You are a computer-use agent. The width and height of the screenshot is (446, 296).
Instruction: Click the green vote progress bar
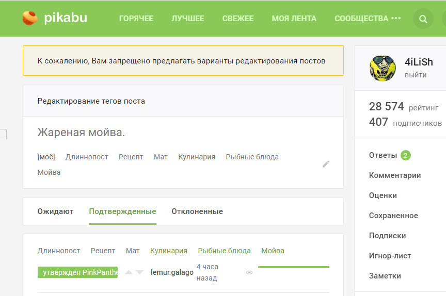click(x=293, y=267)
